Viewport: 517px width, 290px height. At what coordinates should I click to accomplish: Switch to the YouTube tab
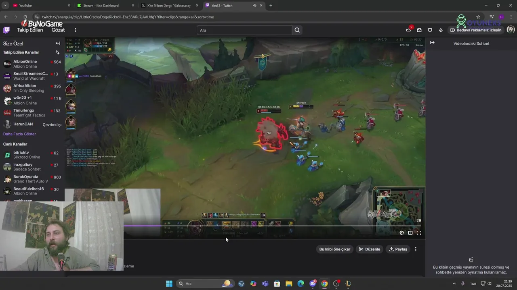(x=41, y=6)
